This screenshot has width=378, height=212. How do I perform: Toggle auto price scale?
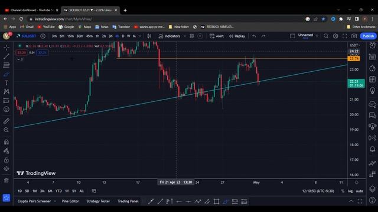click(360, 191)
